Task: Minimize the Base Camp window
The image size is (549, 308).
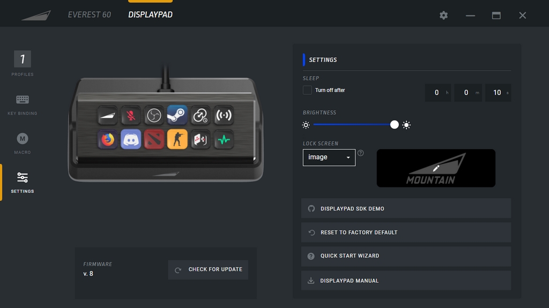Action: tap(470, 16)
